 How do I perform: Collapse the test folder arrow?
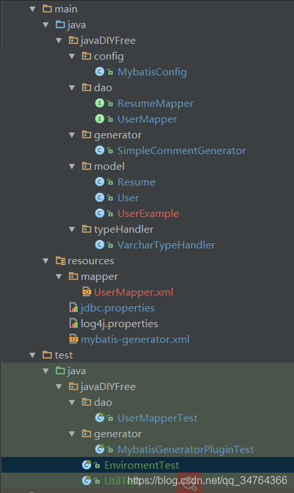tap(32, 355)
